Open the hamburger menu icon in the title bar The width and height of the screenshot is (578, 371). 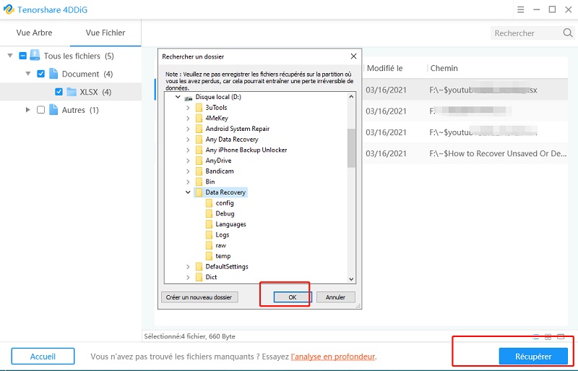(x=520, y=9)
